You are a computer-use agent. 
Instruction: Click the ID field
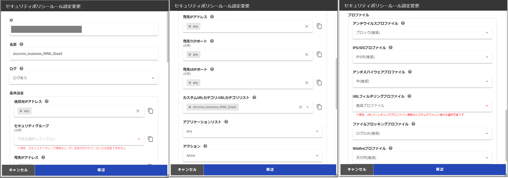click(x=84, y=29)
